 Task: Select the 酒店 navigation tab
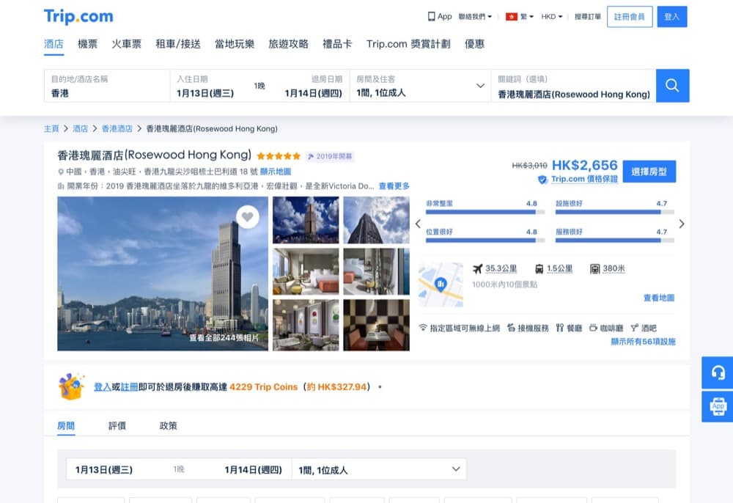tap(54, 44)
